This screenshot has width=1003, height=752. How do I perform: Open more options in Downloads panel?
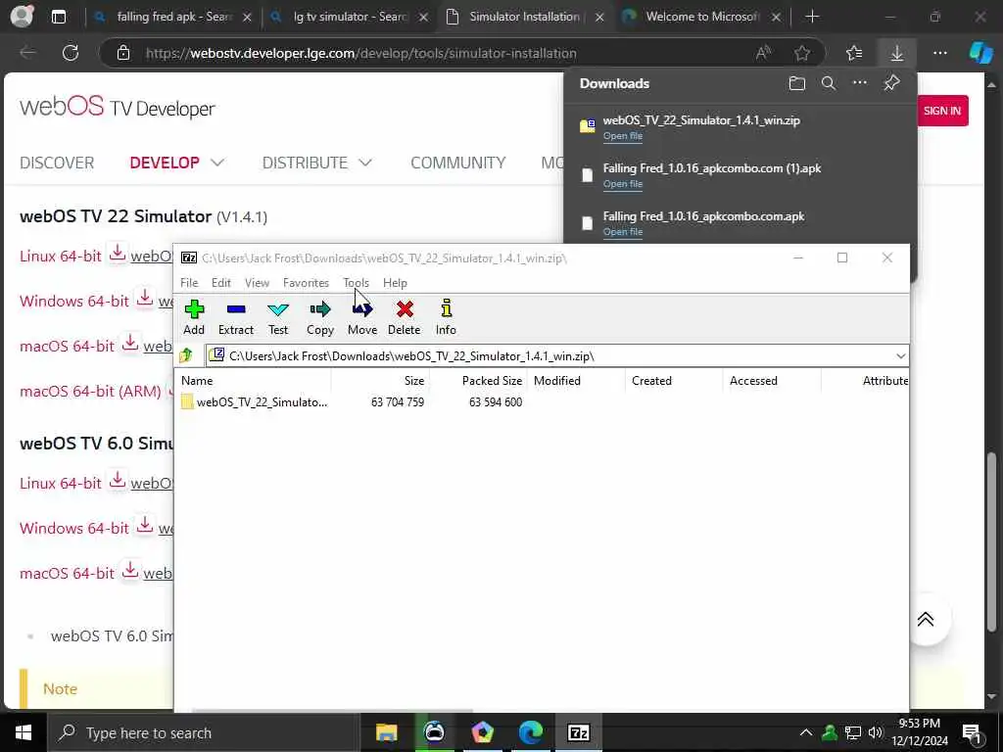pyautogui.click(x=860, y=83)
